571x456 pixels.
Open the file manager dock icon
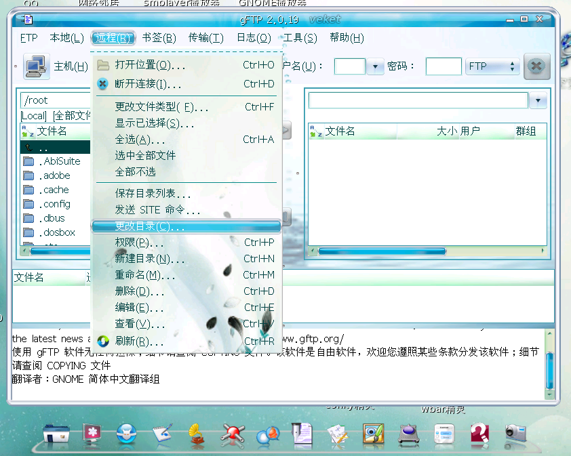click(x=56, y=433)
